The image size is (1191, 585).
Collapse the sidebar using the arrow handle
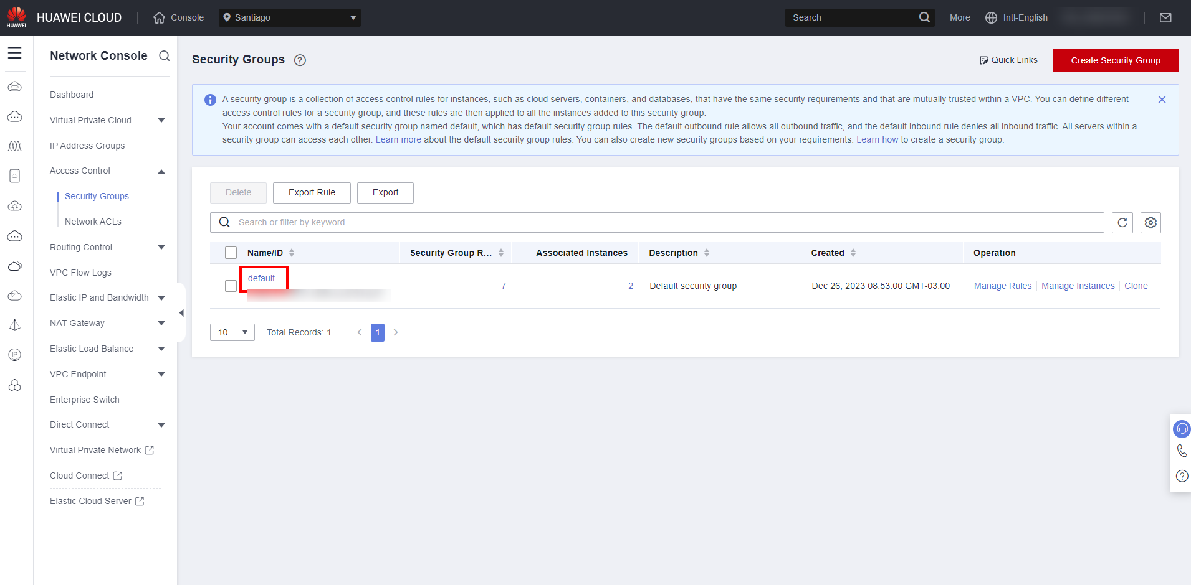click(181, 312)
